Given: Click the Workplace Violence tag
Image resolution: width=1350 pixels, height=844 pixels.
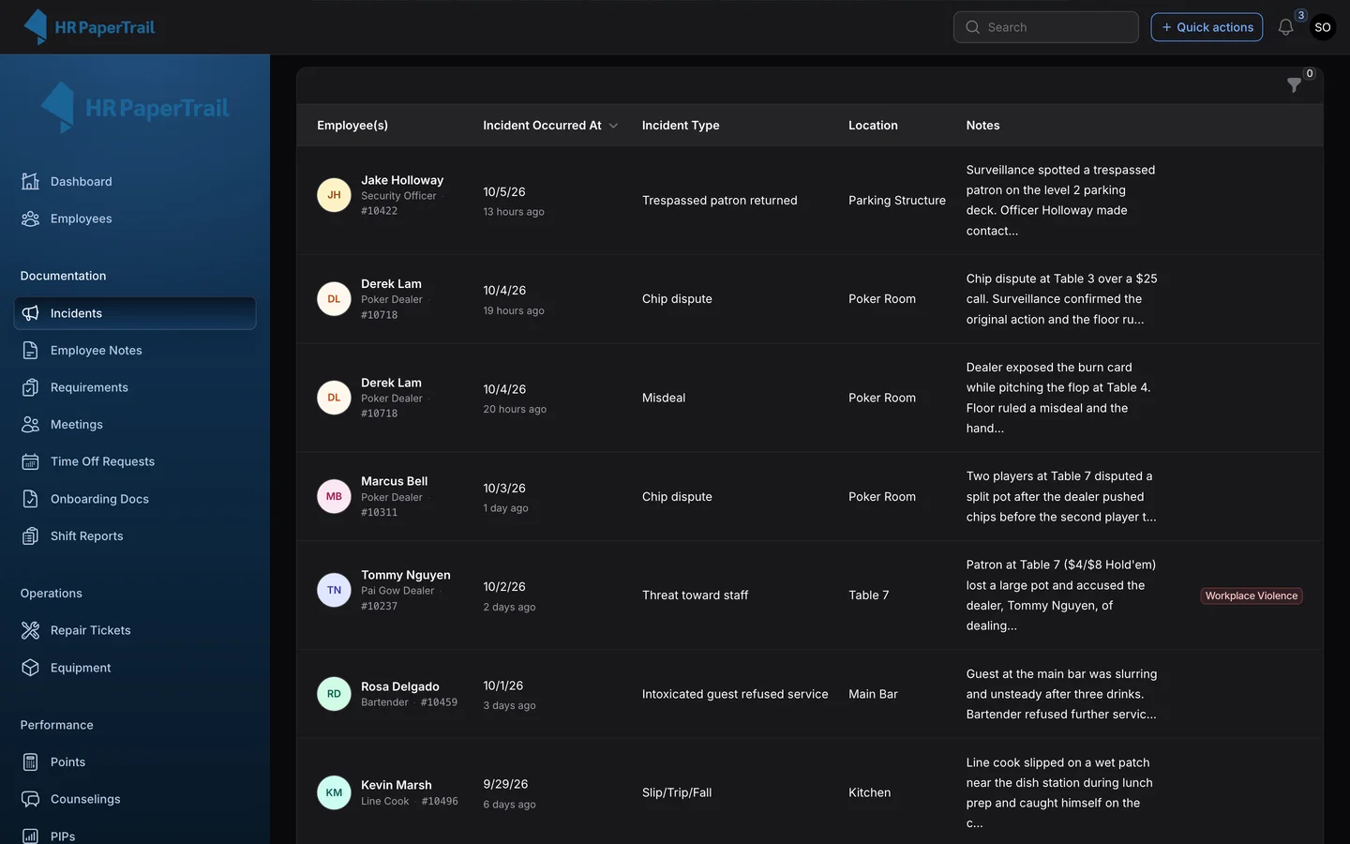Looking at the screenshot, I should click(x=1252, y=595).
